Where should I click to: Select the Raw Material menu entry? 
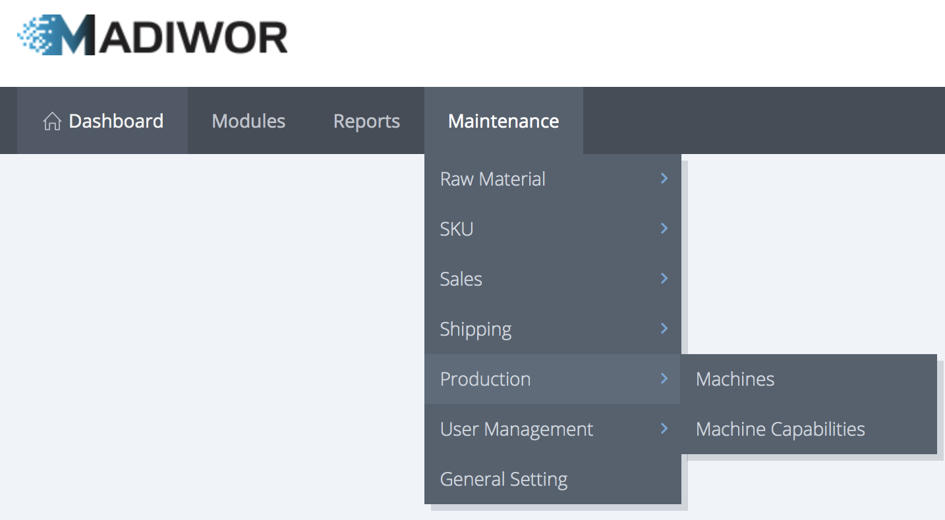click(x=492, y=179)
